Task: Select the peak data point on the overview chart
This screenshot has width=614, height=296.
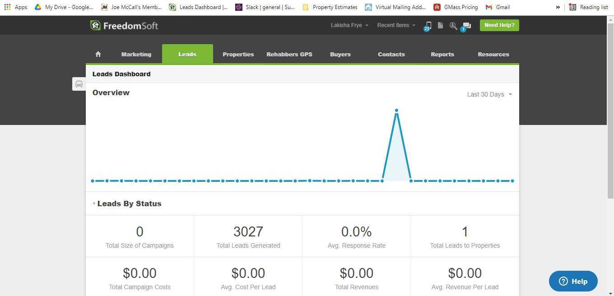Action: click(396, 110)
